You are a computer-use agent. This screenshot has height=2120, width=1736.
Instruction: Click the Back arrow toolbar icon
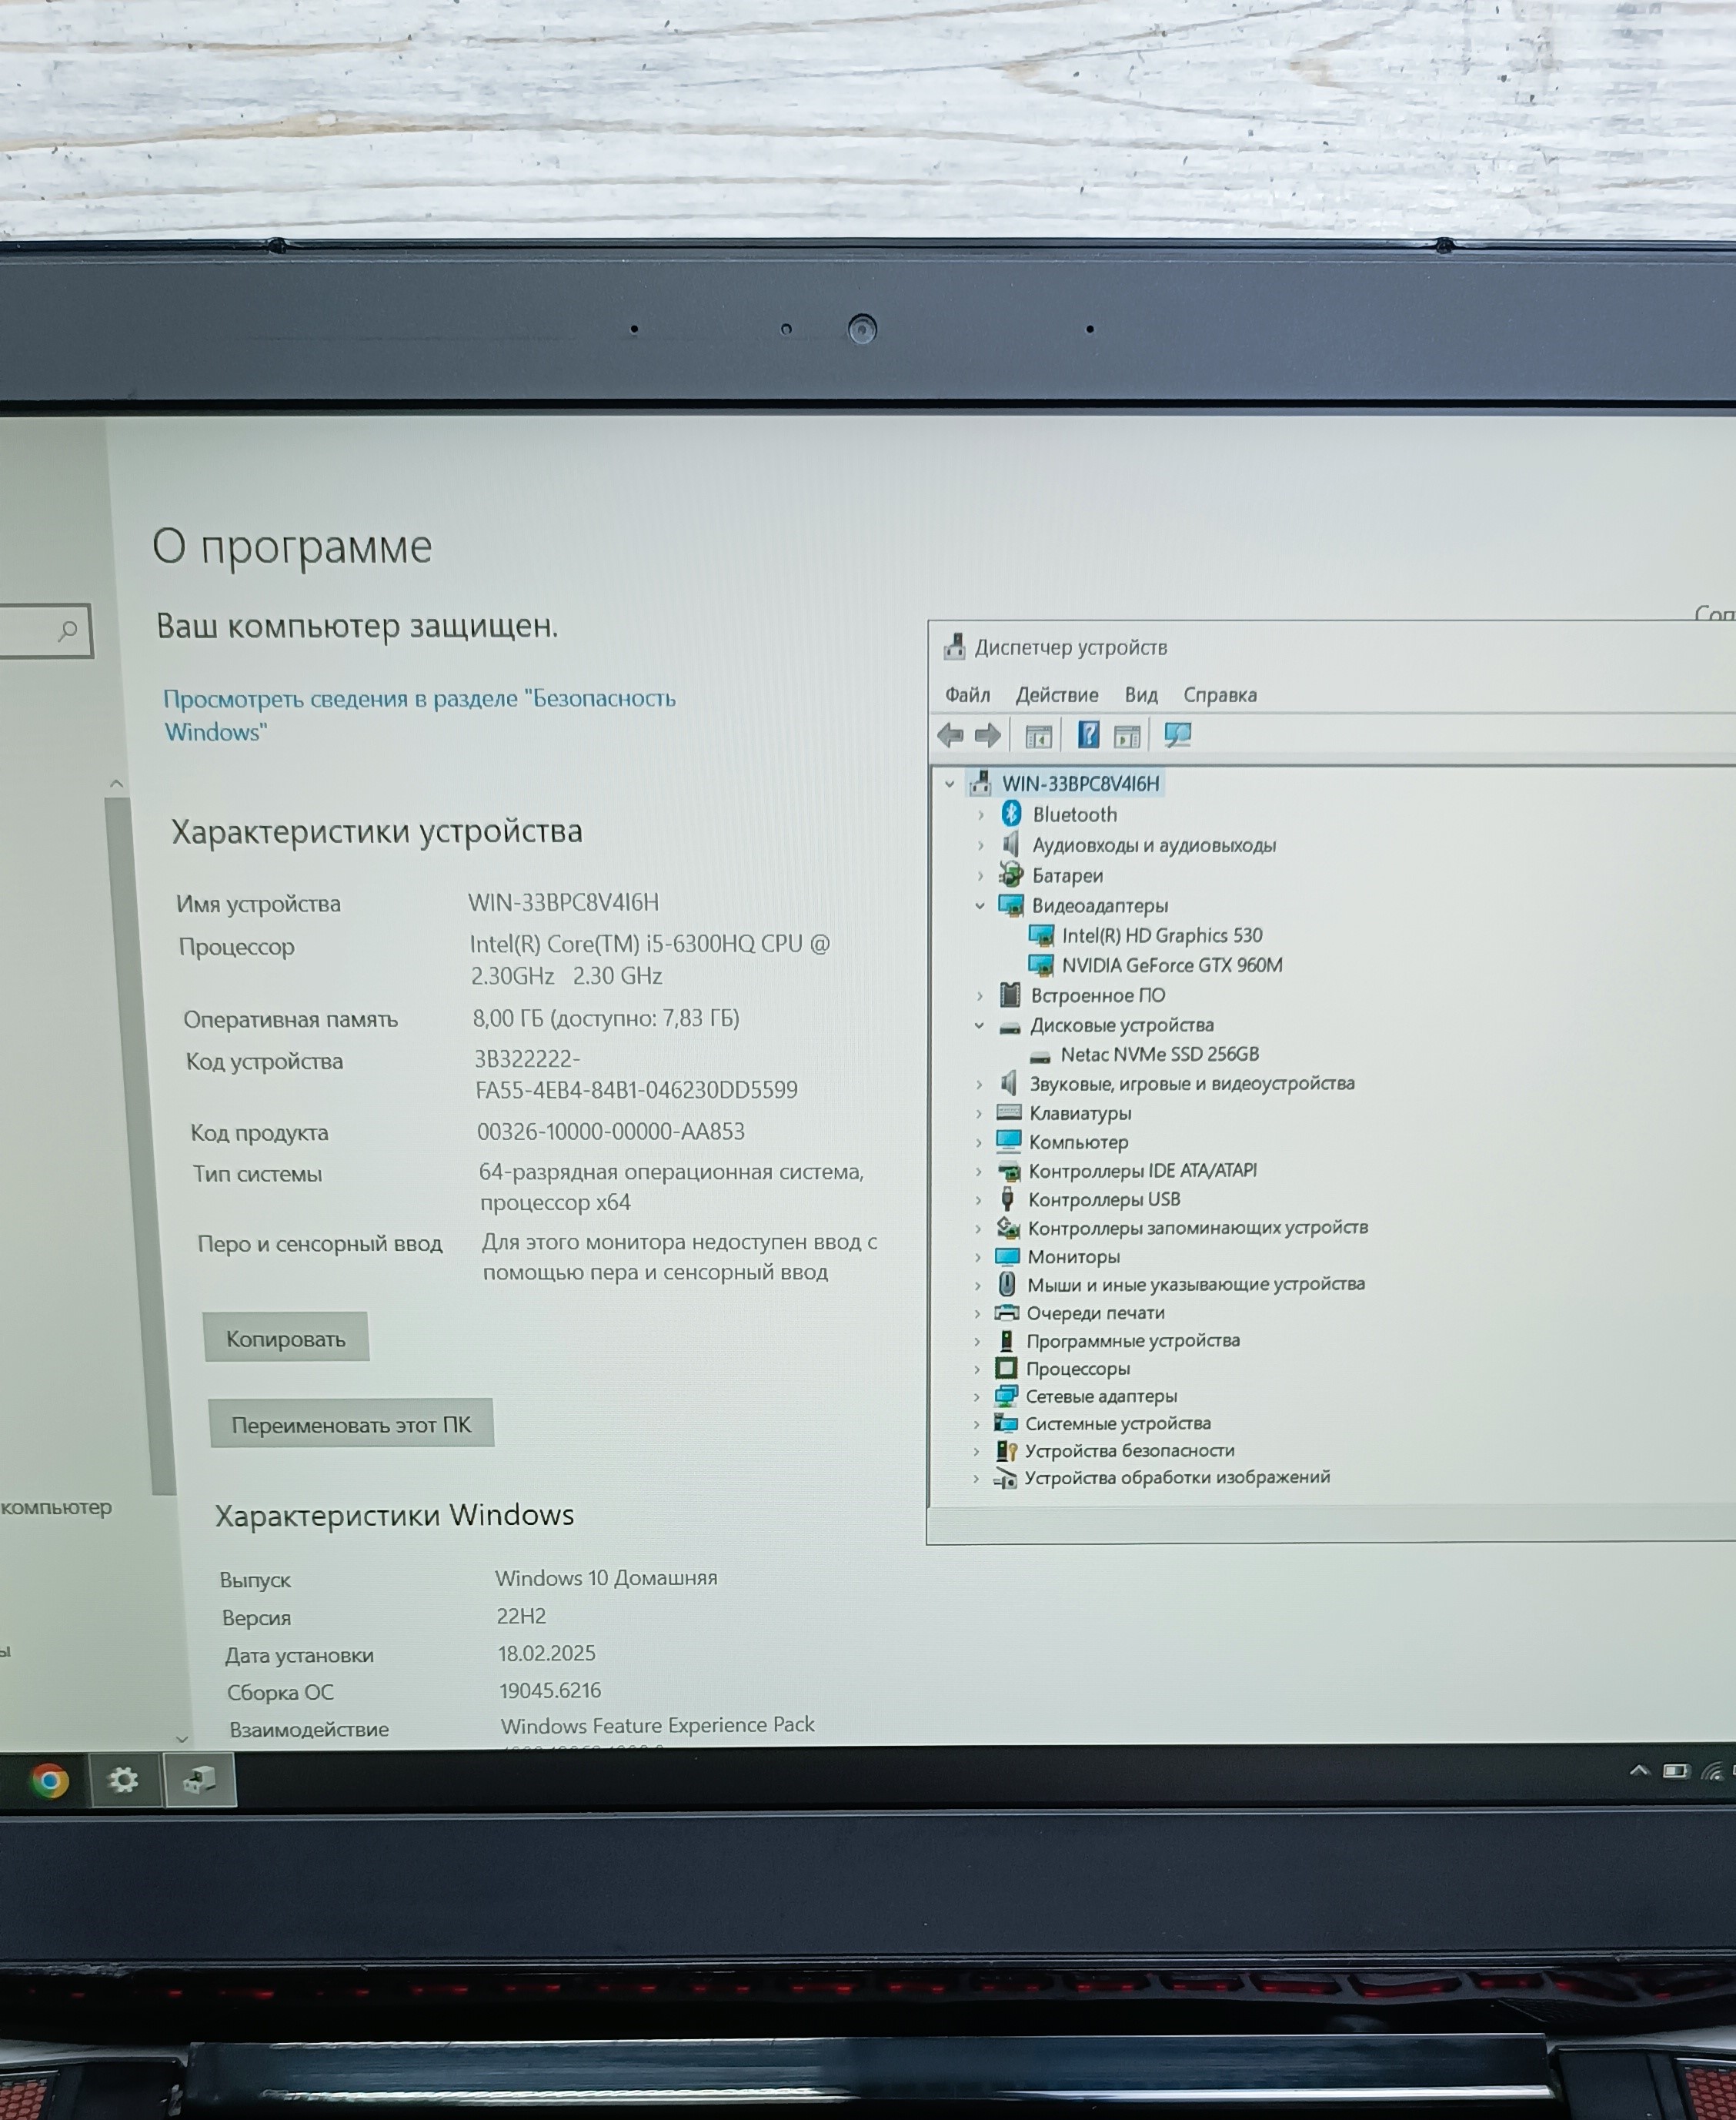[950, 737]
